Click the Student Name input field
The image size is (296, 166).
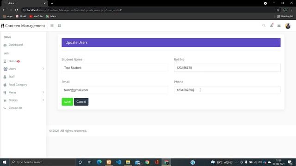pos(115,68)
